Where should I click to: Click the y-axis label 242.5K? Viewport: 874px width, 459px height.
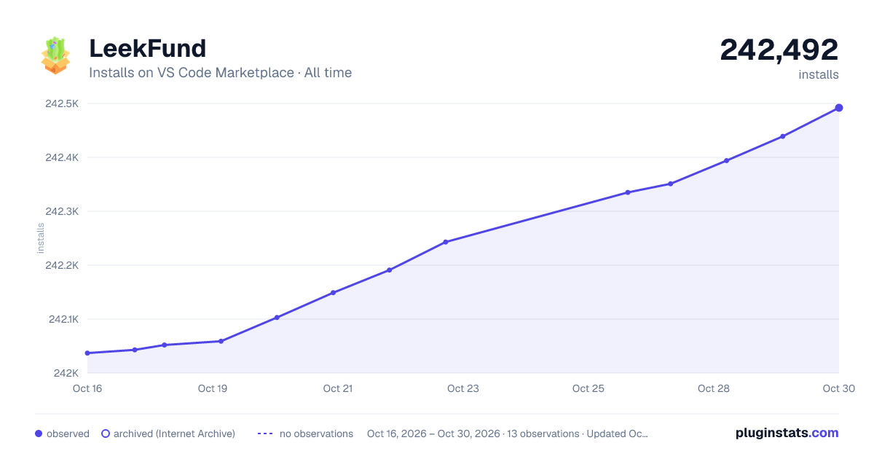pyautogui.click(x=62, y=103)
